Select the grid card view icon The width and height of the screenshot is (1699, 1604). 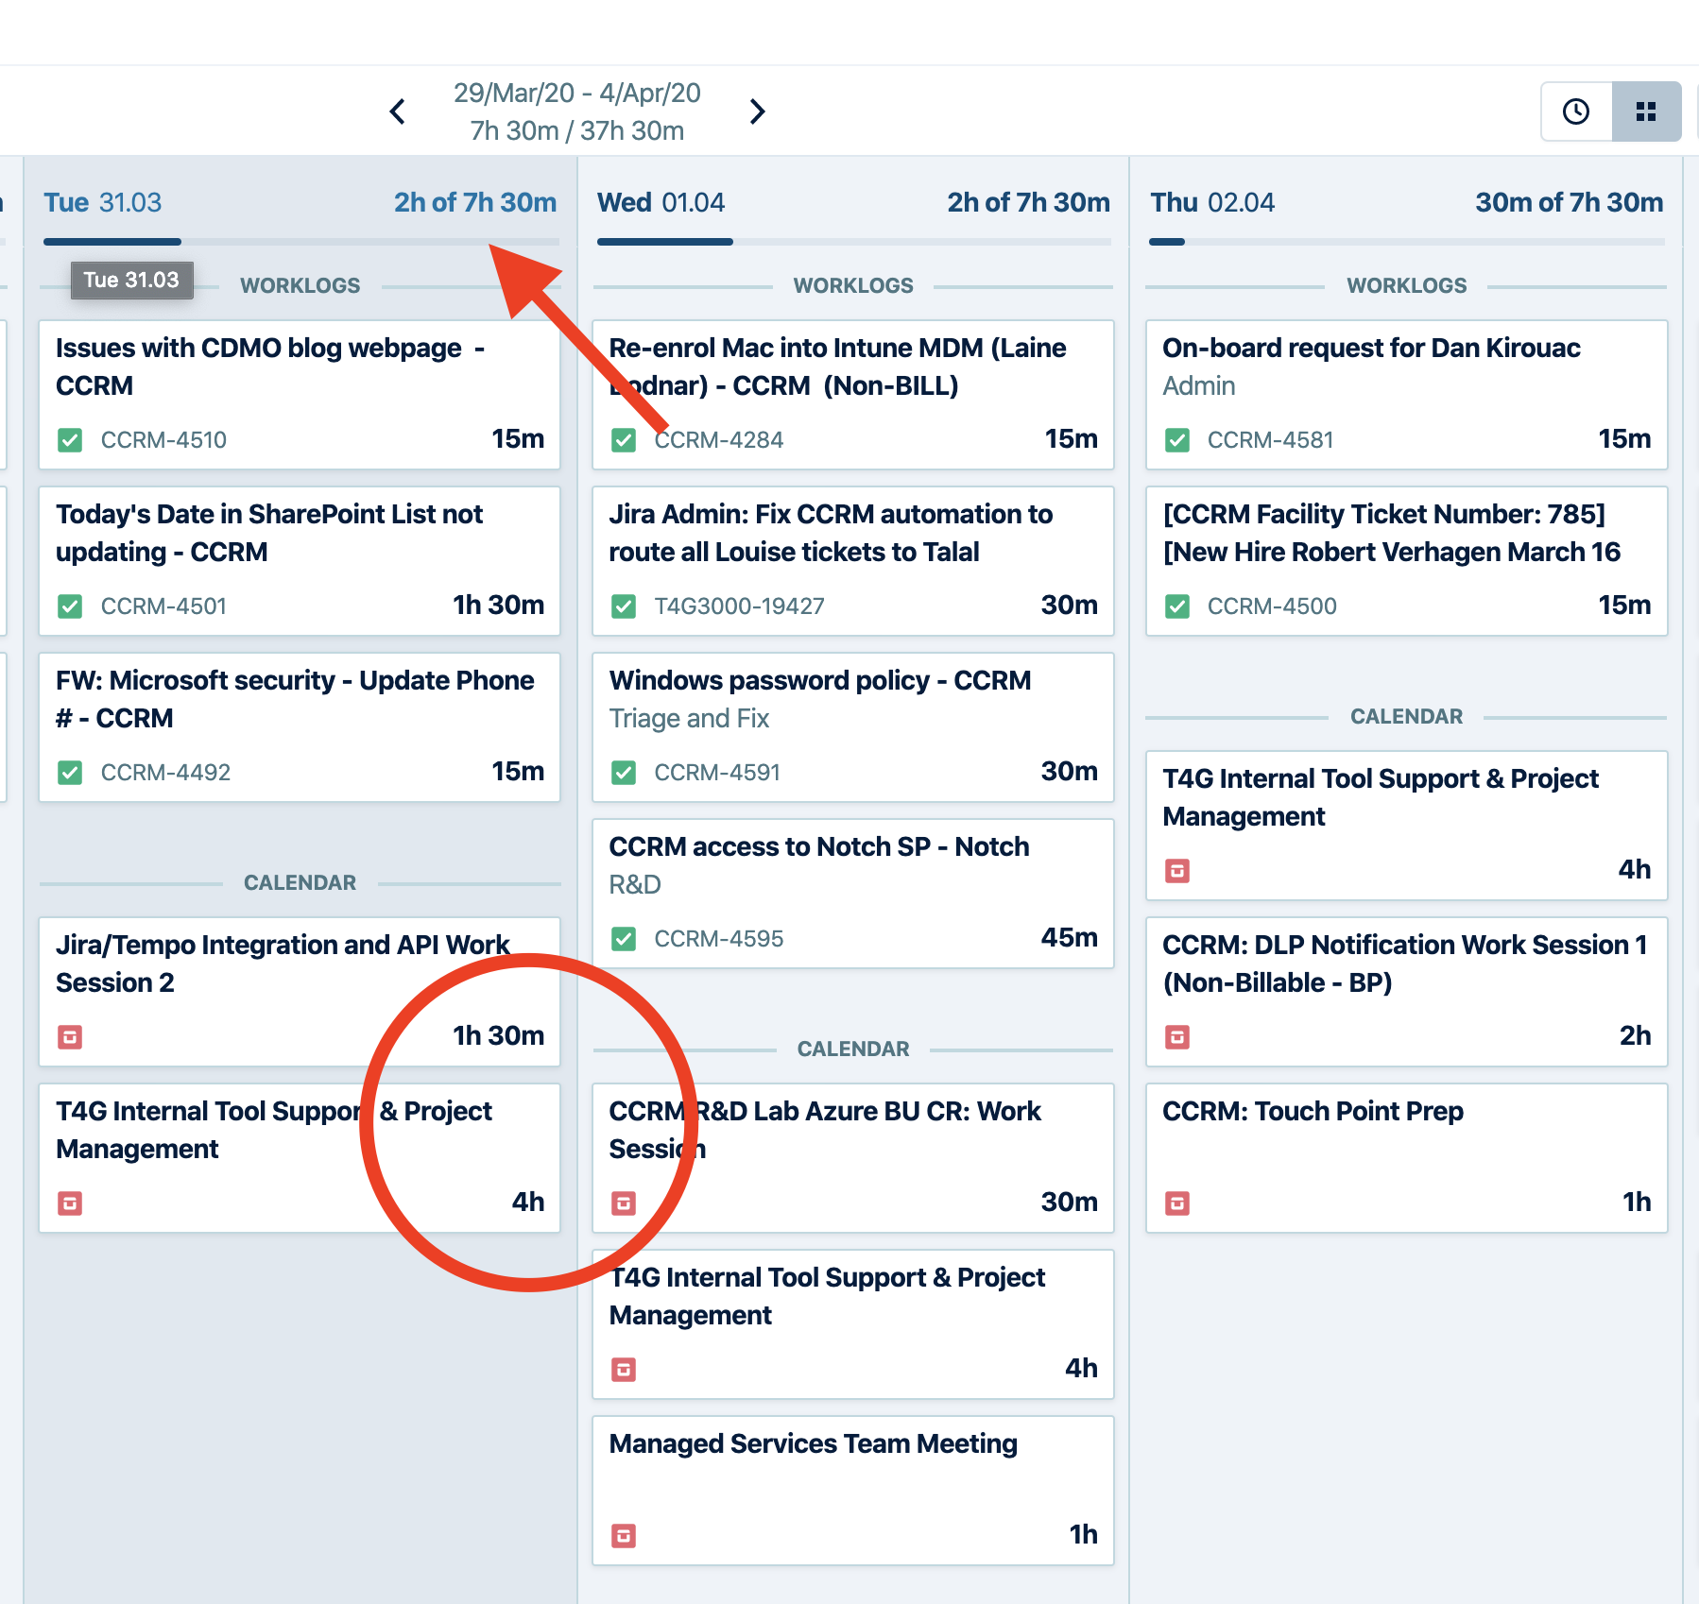tap(1645, 111)
